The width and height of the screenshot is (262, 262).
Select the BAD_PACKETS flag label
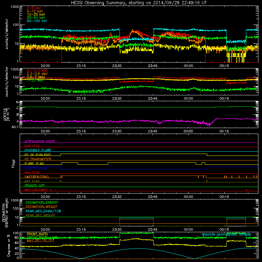36,190
